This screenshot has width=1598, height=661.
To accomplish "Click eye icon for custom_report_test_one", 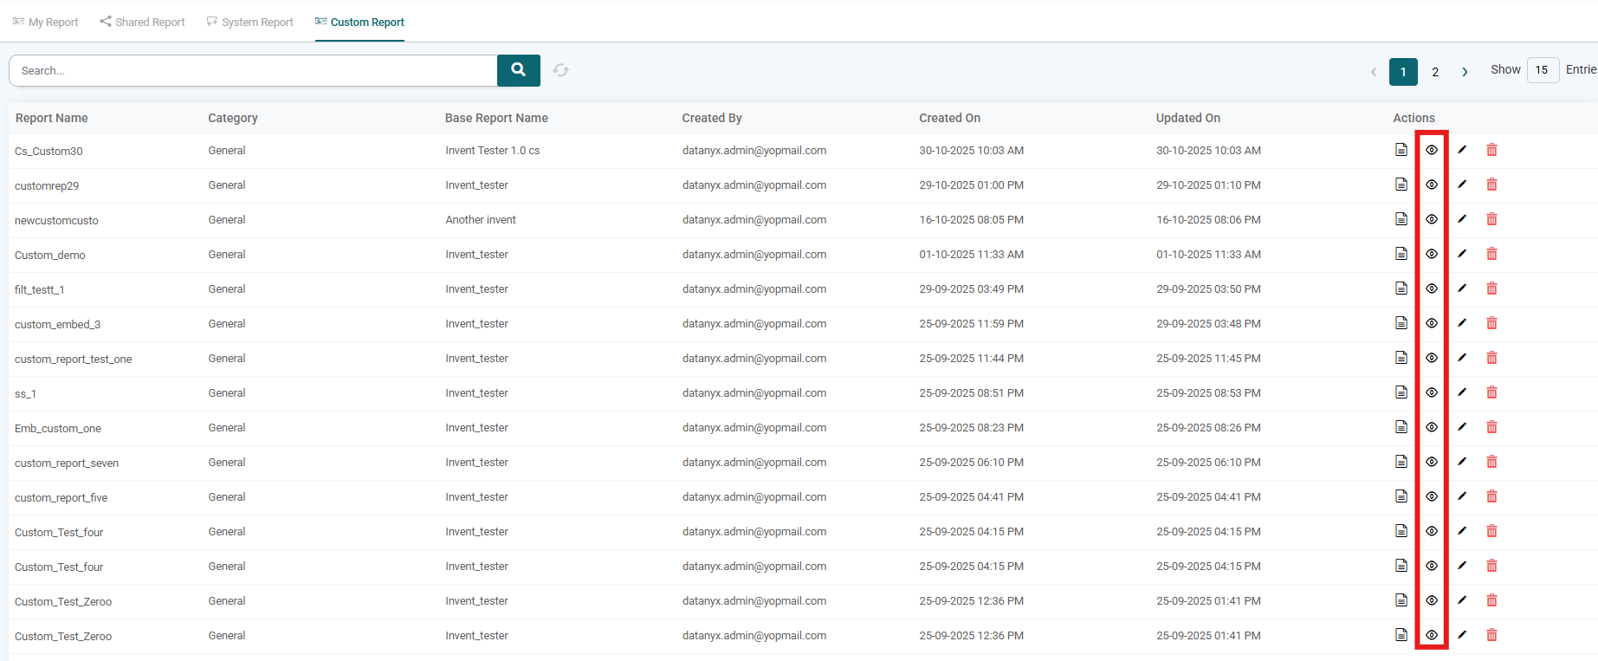I will pyautogui.click(x=1432, y=358).
